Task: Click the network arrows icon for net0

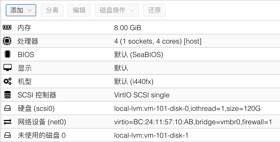Action: 7,122
